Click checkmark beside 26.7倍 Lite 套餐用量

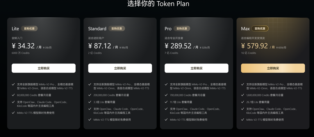pos(243,102)
